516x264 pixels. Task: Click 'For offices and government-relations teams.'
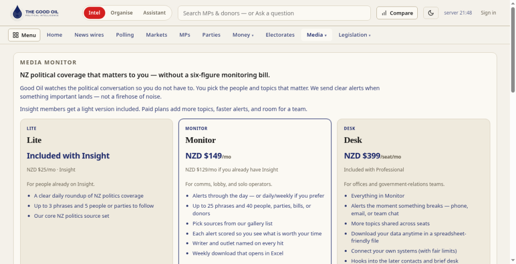[394, 184]
